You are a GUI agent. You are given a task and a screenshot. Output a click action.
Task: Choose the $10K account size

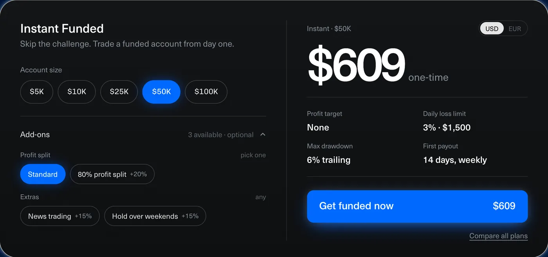(x=77, y=92)
